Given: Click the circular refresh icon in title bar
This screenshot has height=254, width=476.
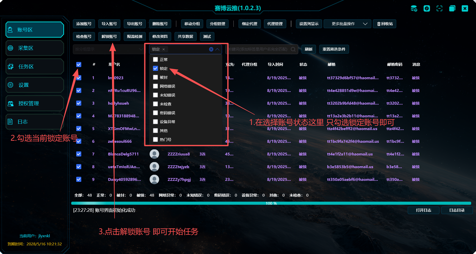Looking at the screenshot, I should pos(427,8).
